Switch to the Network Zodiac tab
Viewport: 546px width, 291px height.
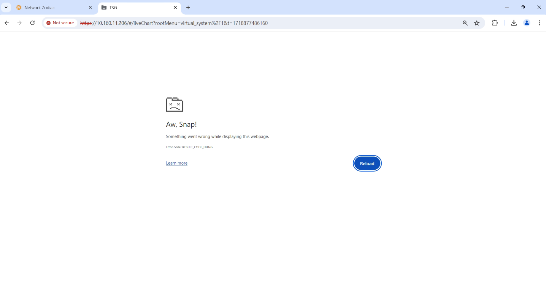[47, 8]
